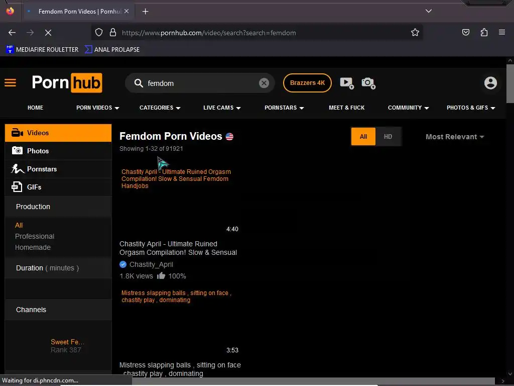Click the 4:40 video duration label

point(232,229)
